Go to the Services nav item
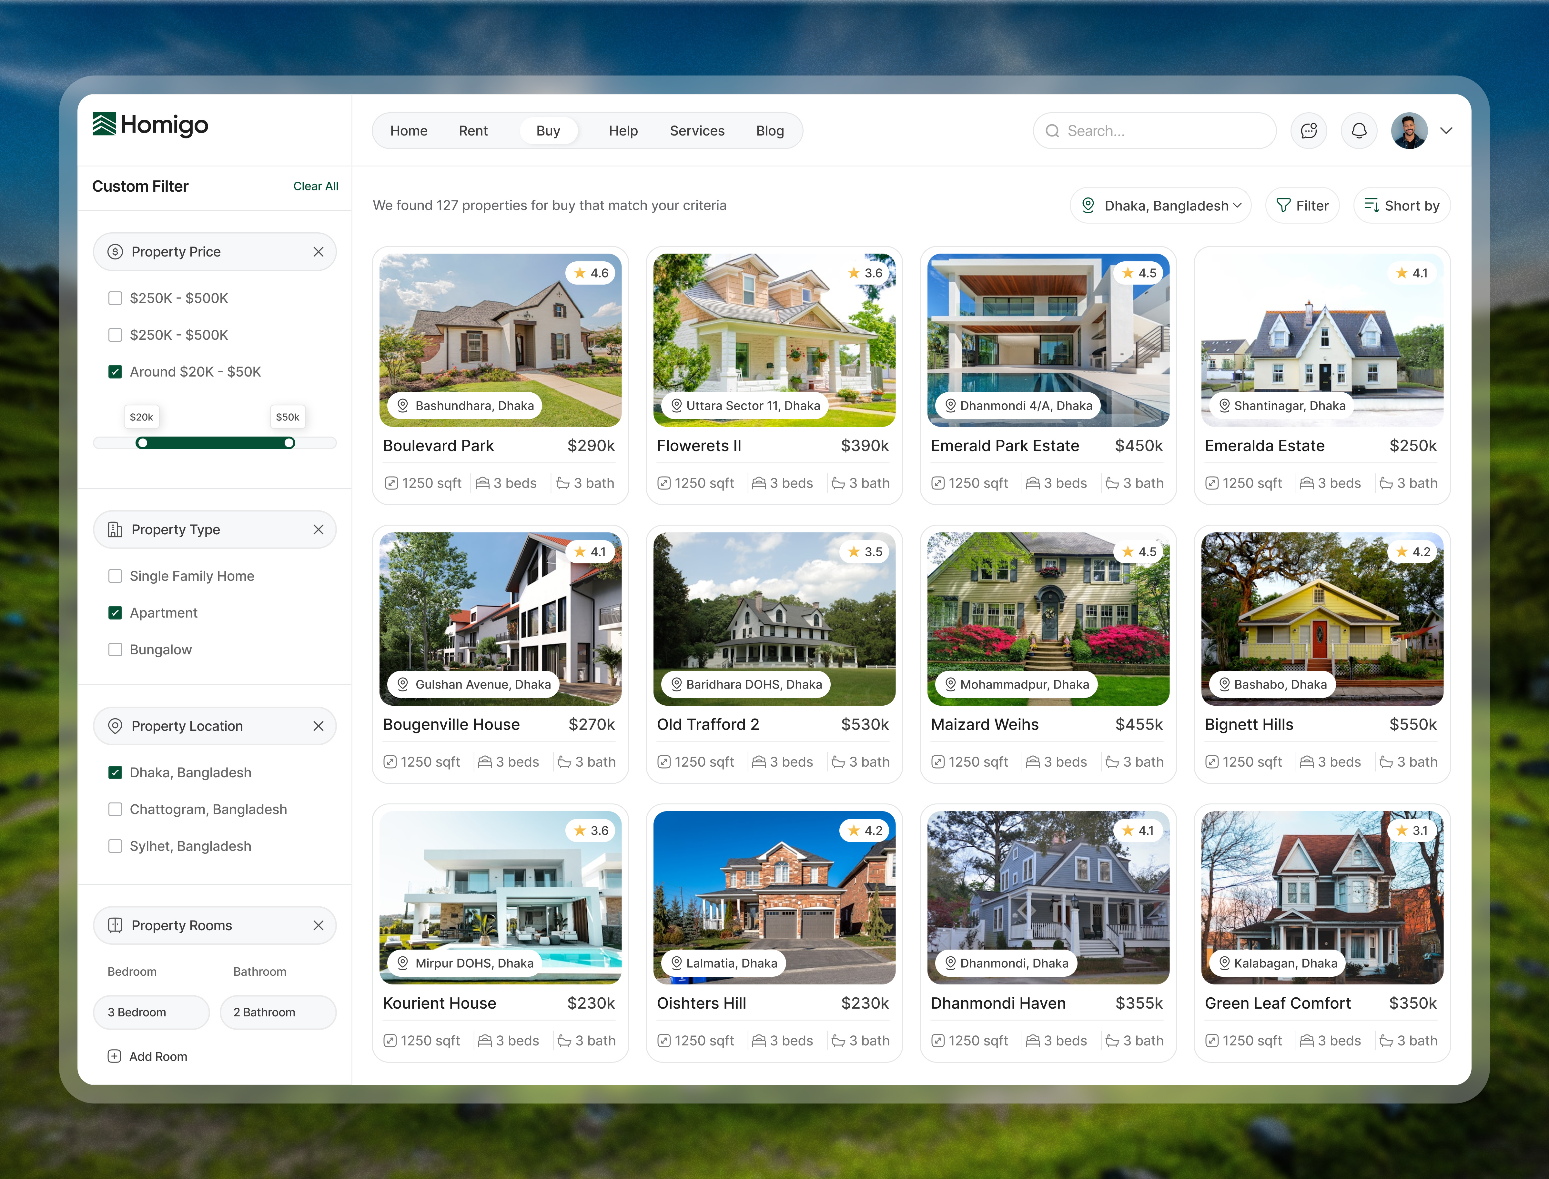The width and height of the screenshot is (1549, 1179). tap(697, 131)
